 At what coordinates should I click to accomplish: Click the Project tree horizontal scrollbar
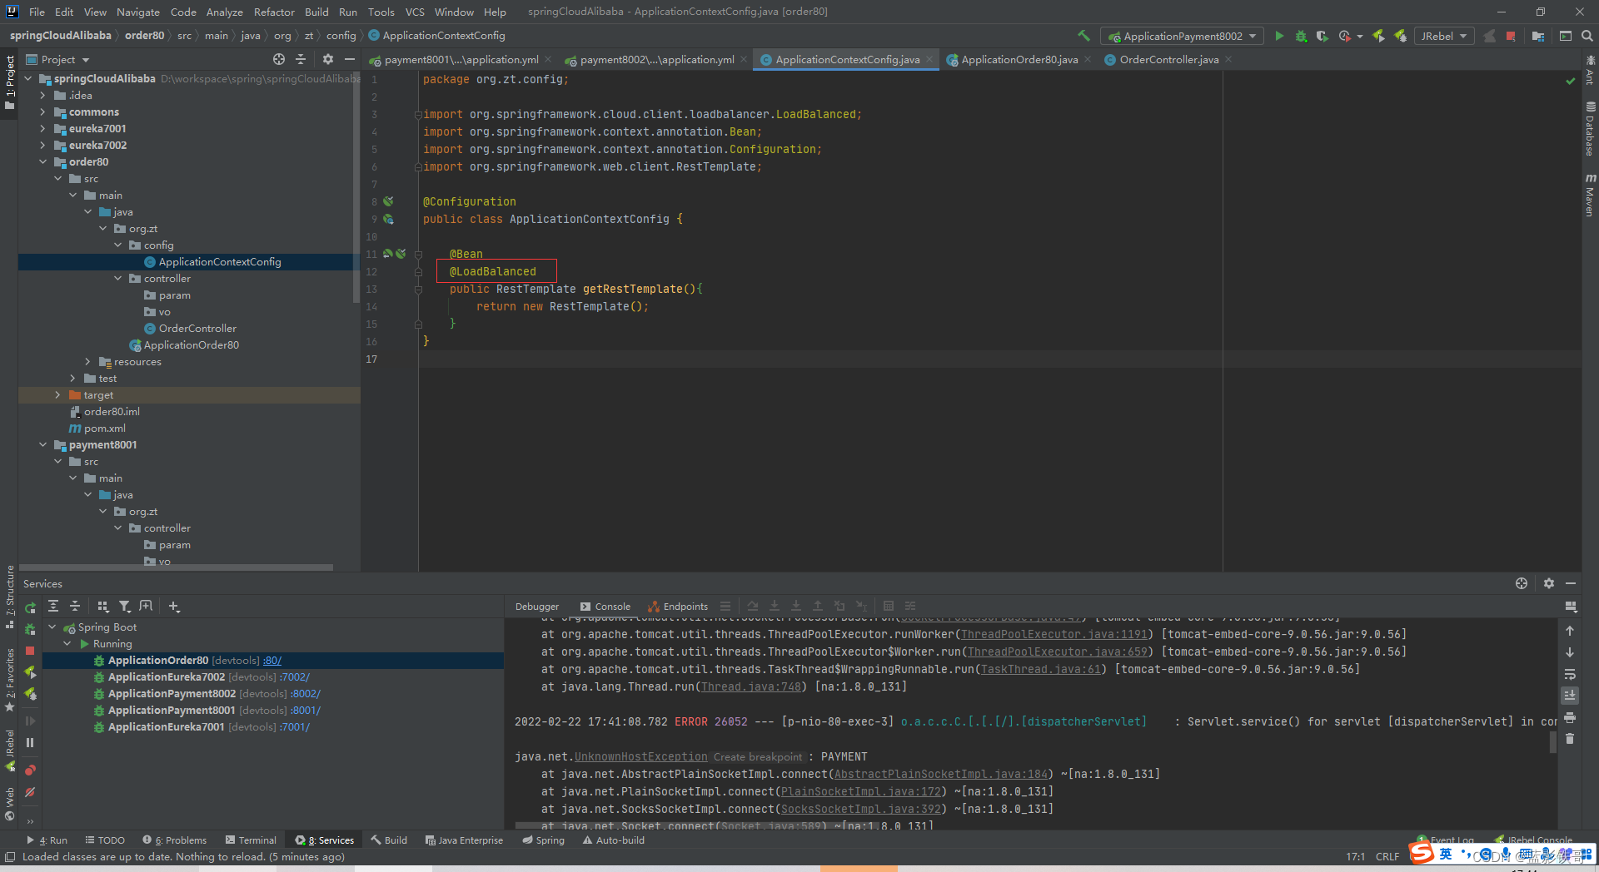click(176, 567)
